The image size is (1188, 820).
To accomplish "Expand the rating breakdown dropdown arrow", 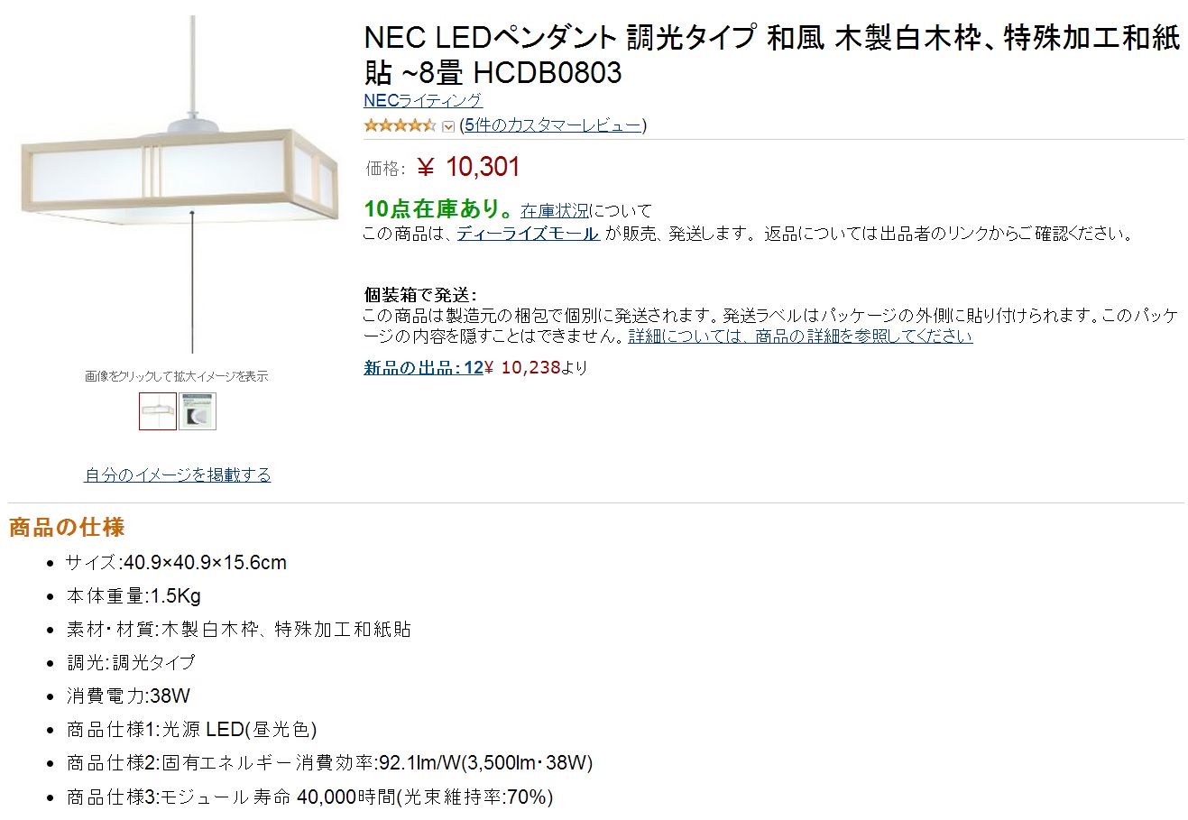I will pos(448,126).
